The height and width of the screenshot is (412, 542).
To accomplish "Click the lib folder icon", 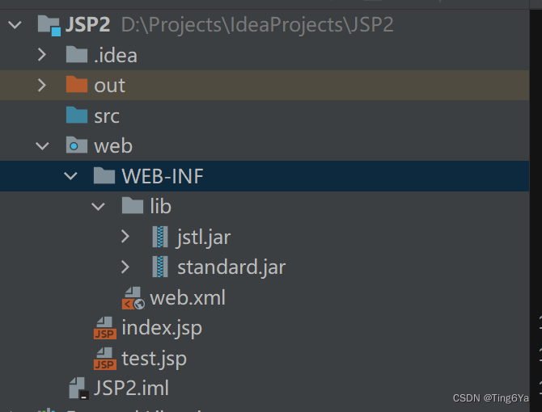I will [133, 206].
